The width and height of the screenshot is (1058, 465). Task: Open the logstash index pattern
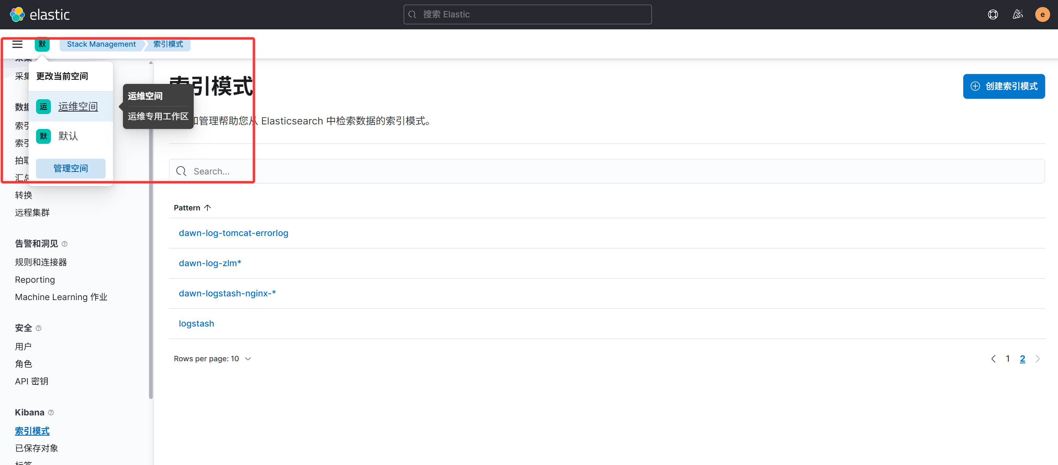click(197, 324)
